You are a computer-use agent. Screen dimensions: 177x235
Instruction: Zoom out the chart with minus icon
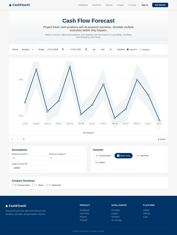18,139
